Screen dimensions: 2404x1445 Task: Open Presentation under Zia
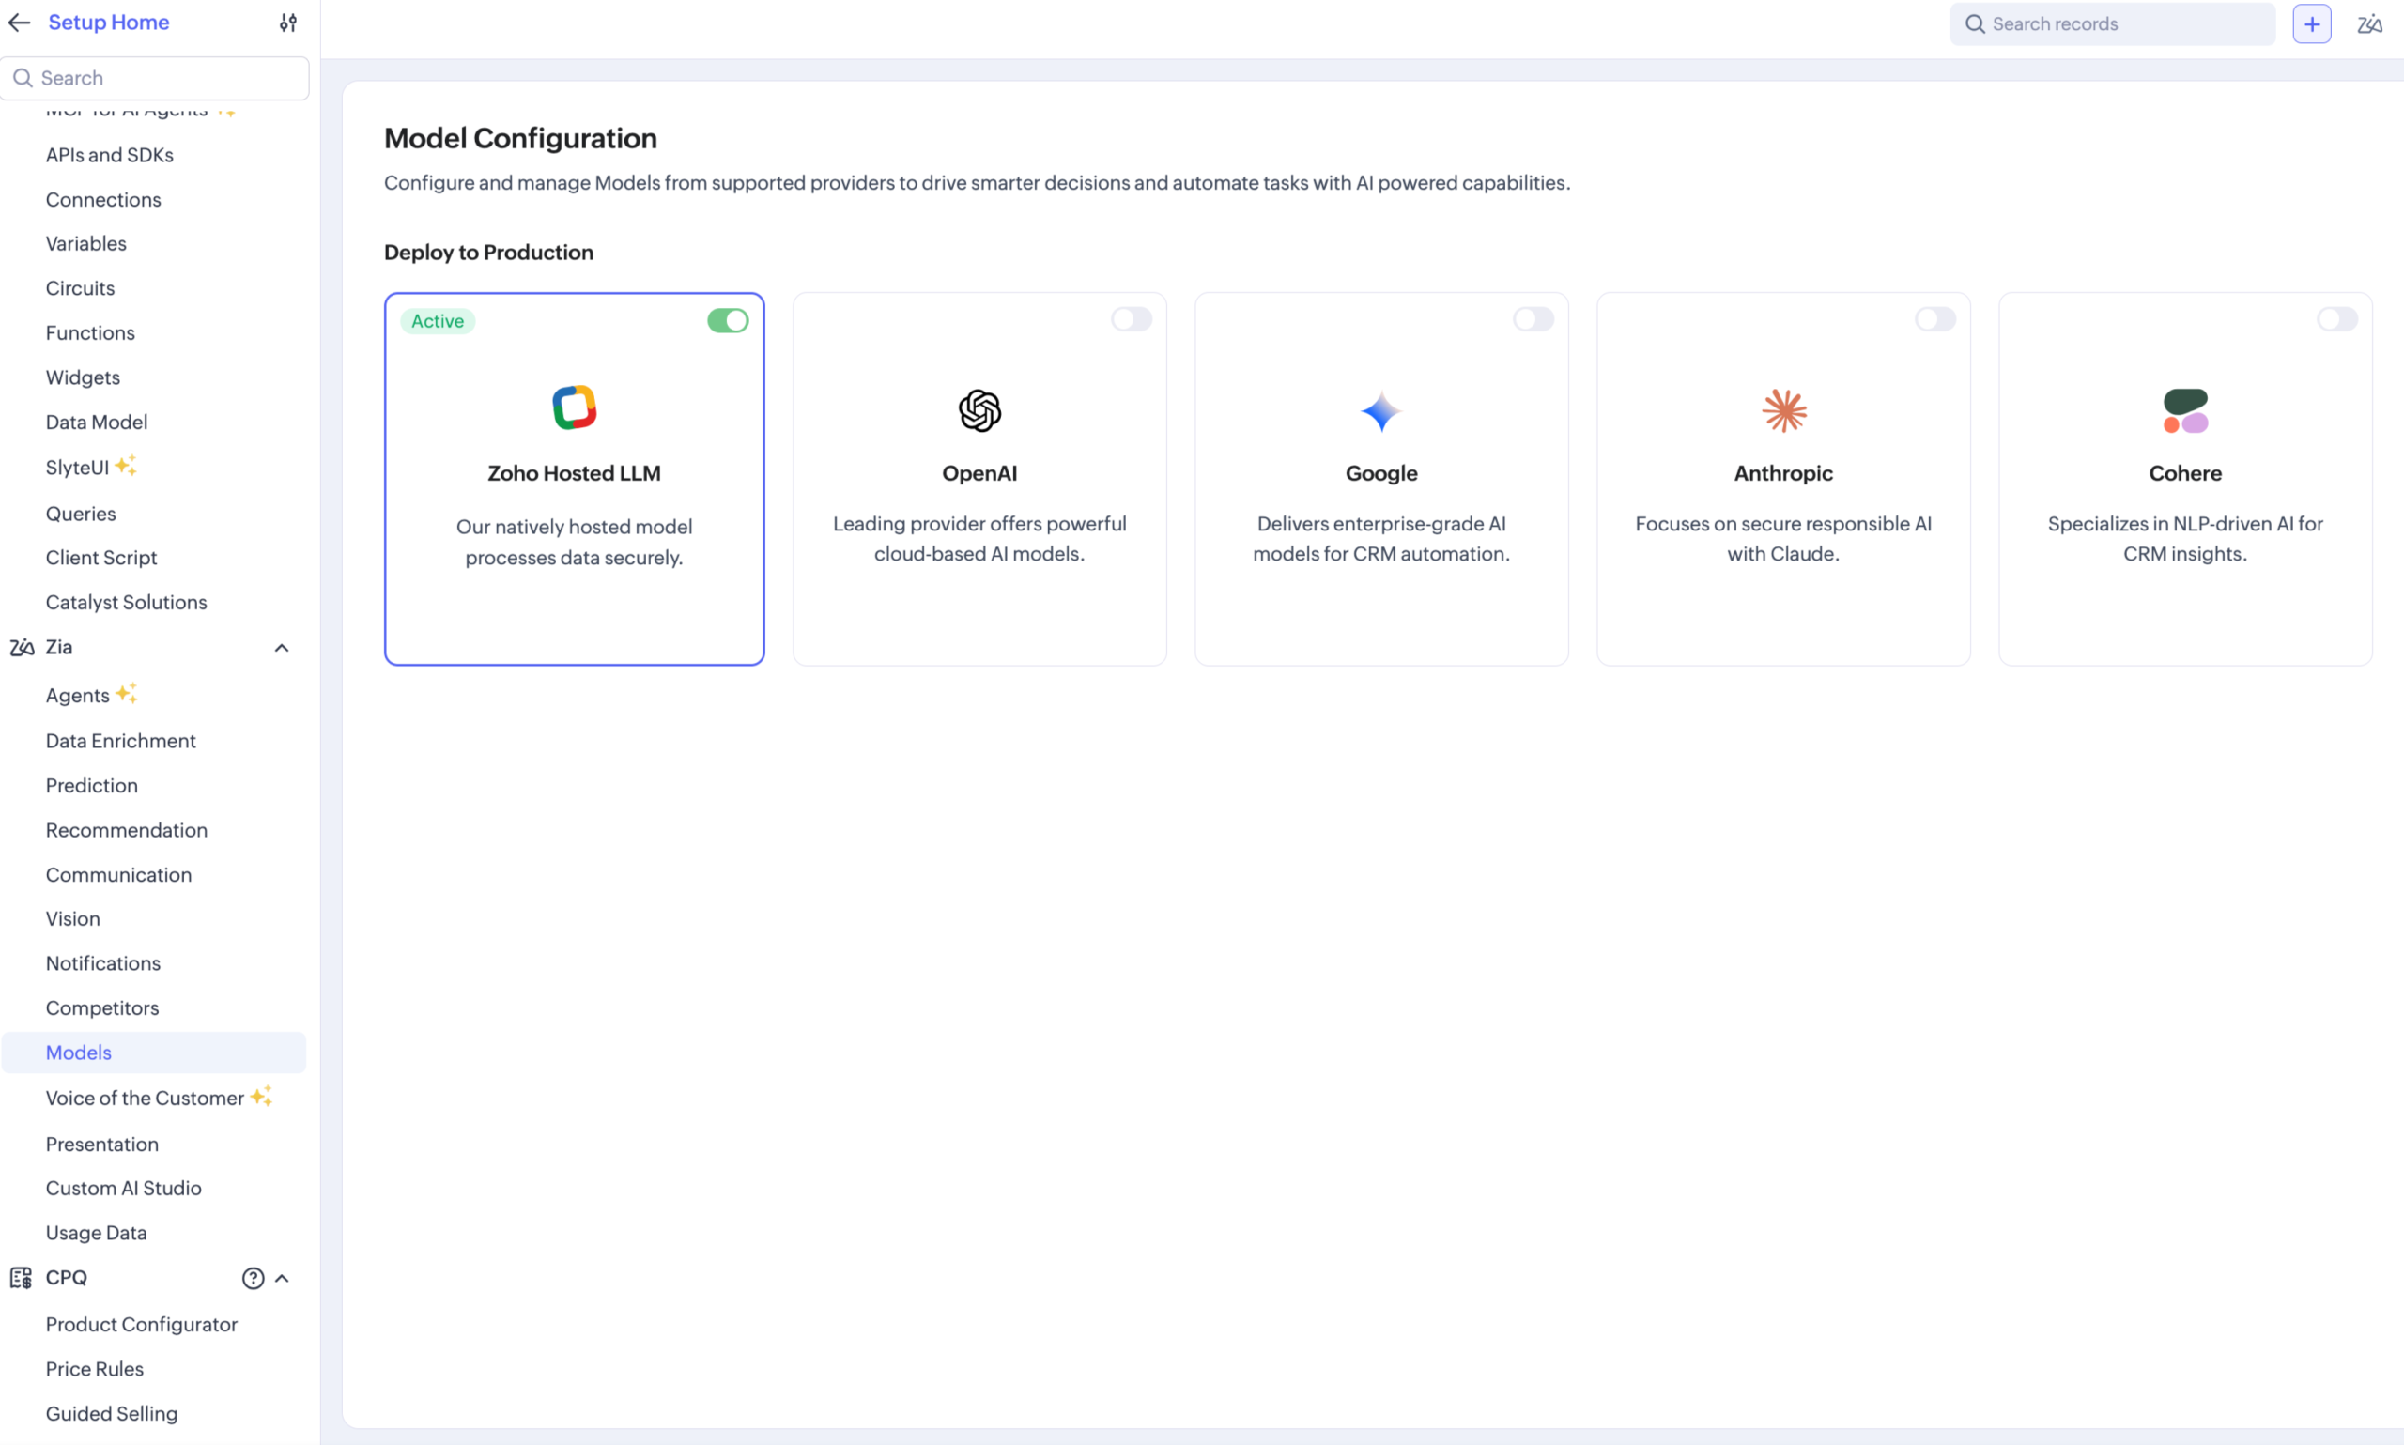(x=102, y=1145)
